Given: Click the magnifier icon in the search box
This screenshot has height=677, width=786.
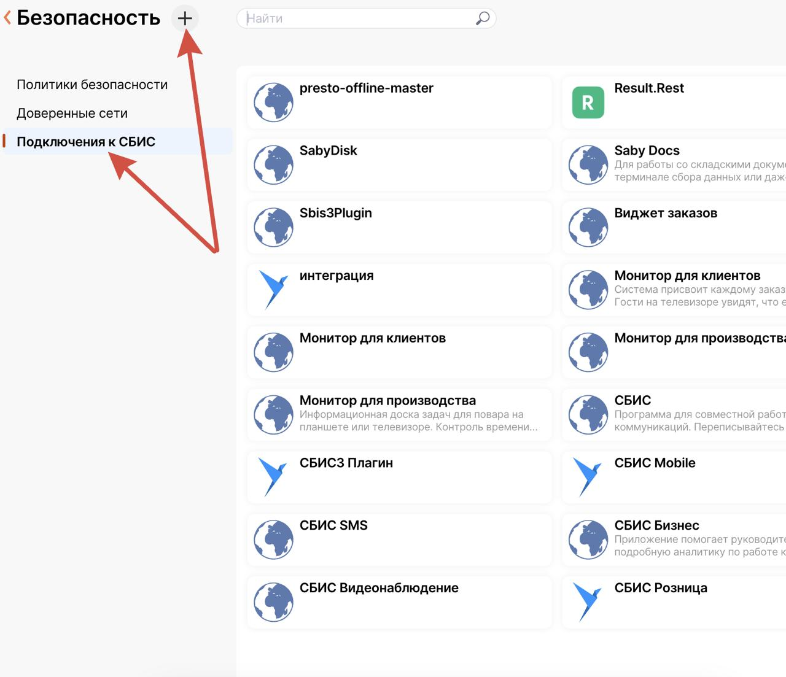Looking at the screenshot, I should click(x=483, y=18).
